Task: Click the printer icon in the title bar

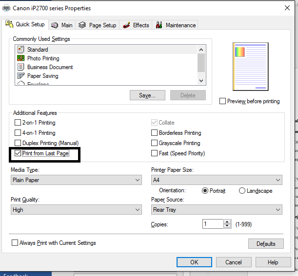Action: pos(6,8)
